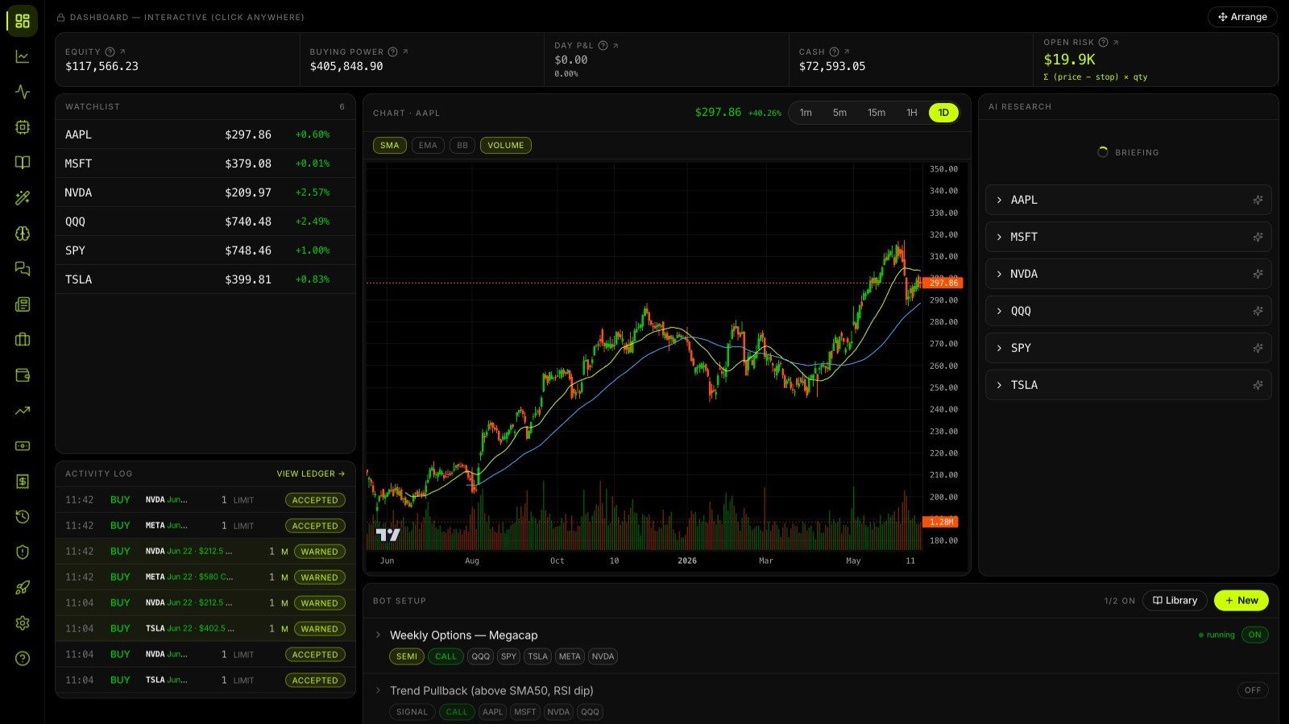Create a New bot
Screen dimensions: 1289x724
click(x=1241, y=601)
